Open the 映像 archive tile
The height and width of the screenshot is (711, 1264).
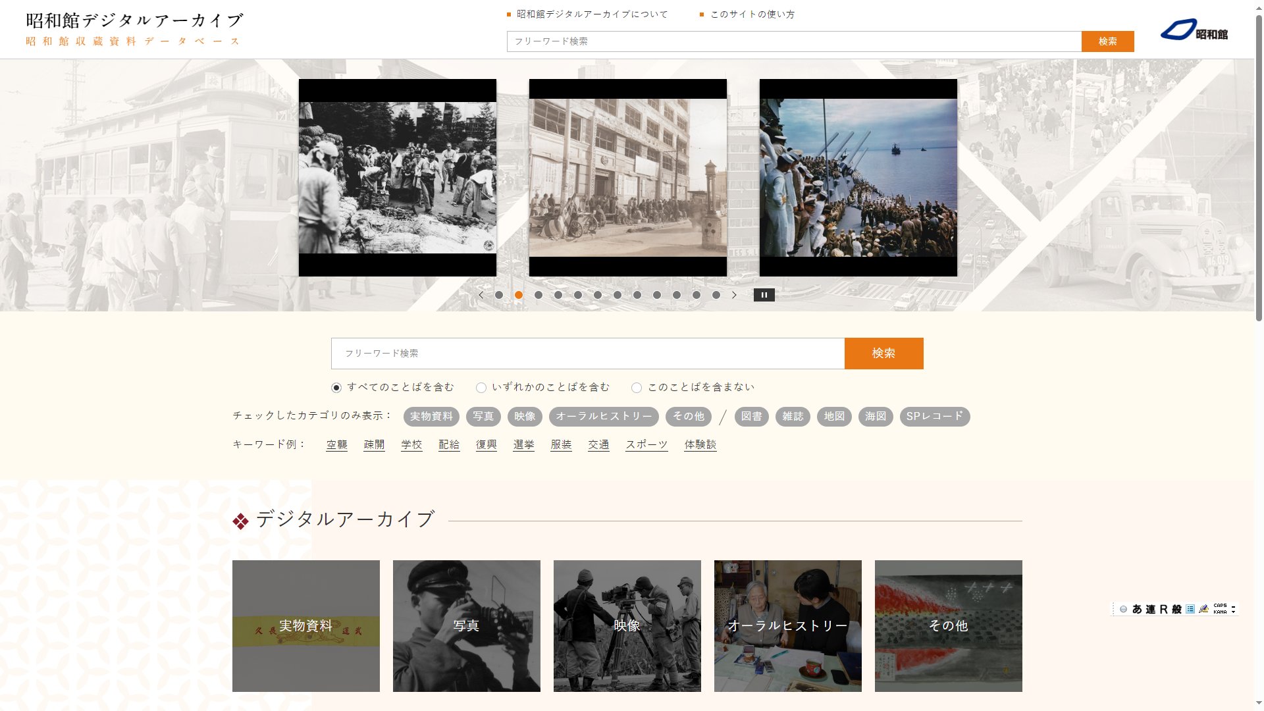click(627, 626)
